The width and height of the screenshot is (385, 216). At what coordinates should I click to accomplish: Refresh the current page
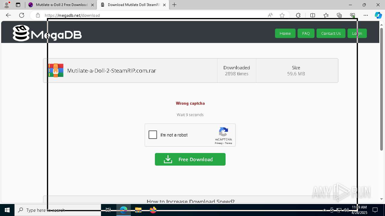point(22,15)
